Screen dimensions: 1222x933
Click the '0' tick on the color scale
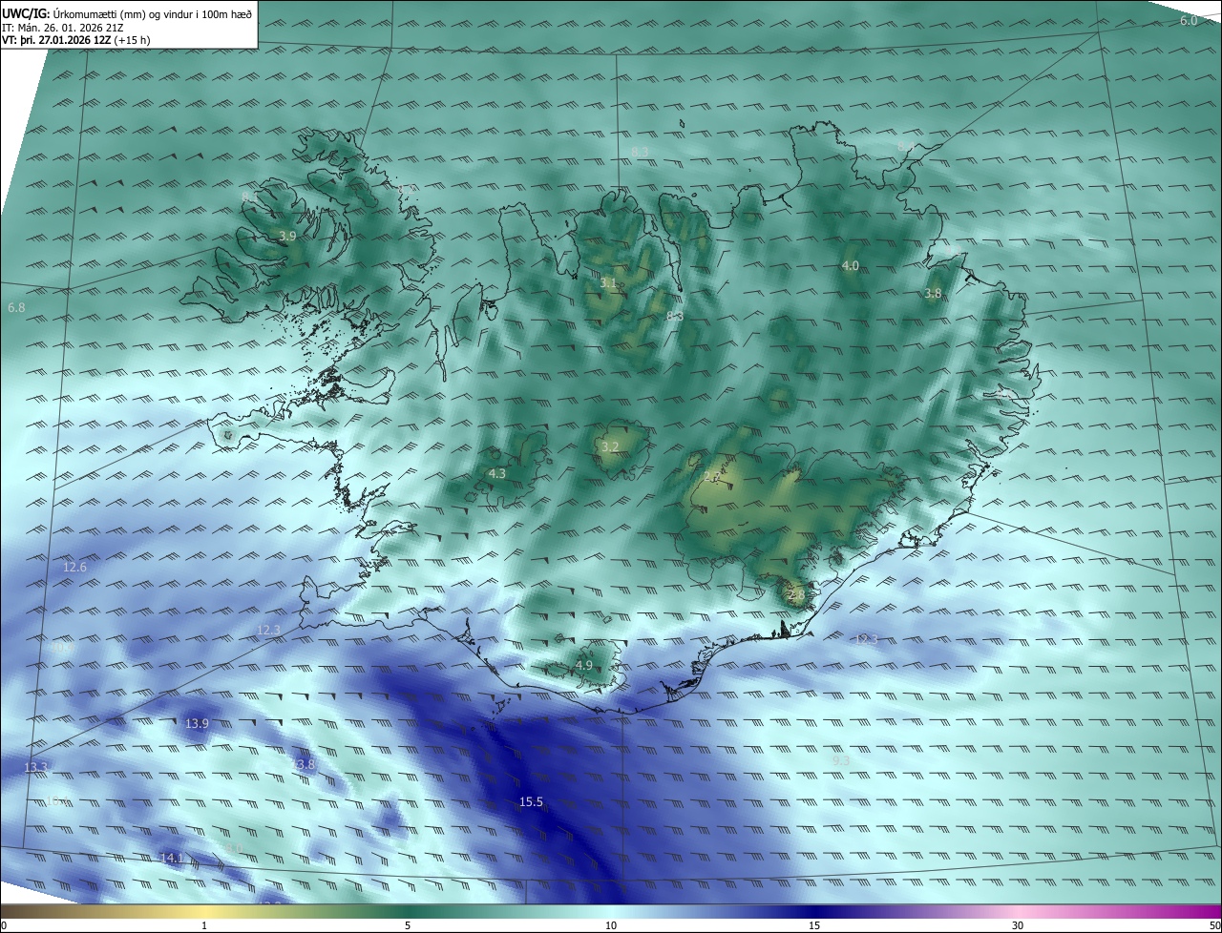pyautogui.click(x=4, y=926)
